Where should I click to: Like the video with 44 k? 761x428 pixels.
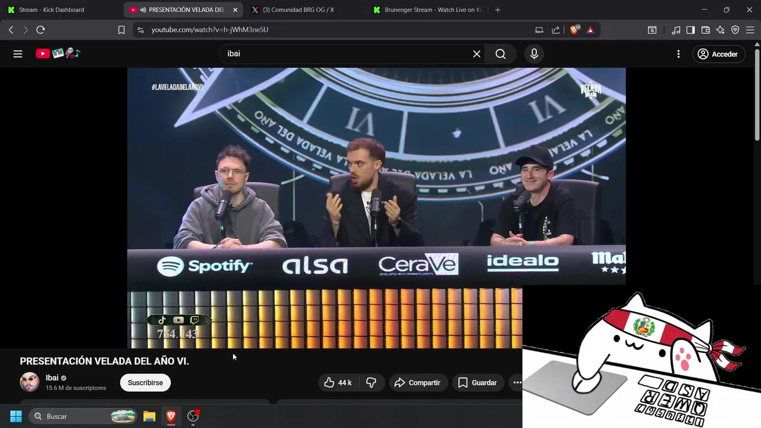[338, 383]
